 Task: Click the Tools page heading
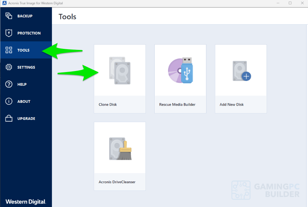(67, 17)
